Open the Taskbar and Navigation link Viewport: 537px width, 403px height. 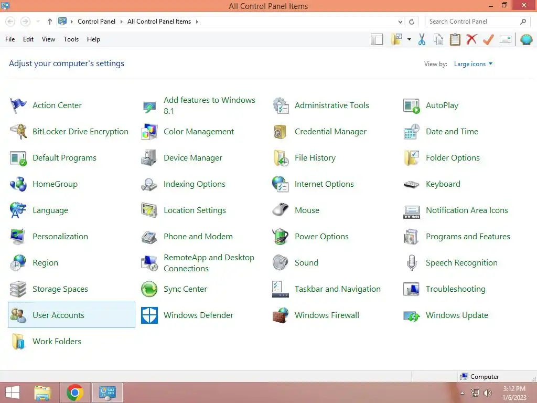click(x=337, y=289)
